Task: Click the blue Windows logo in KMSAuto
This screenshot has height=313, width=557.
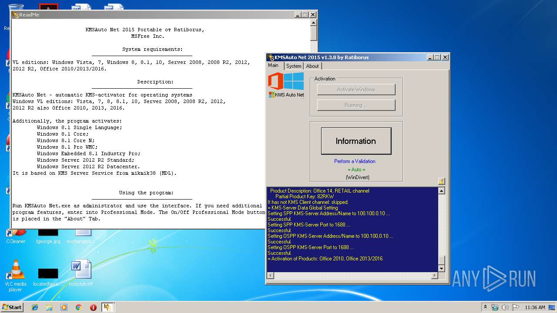Action: click(294, 81)
